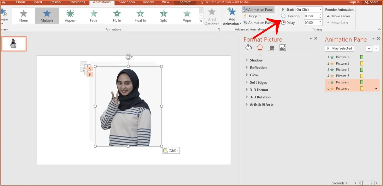Apply the Fly In animation
This screenshot has height=186, width=383.
click(117, 16)
